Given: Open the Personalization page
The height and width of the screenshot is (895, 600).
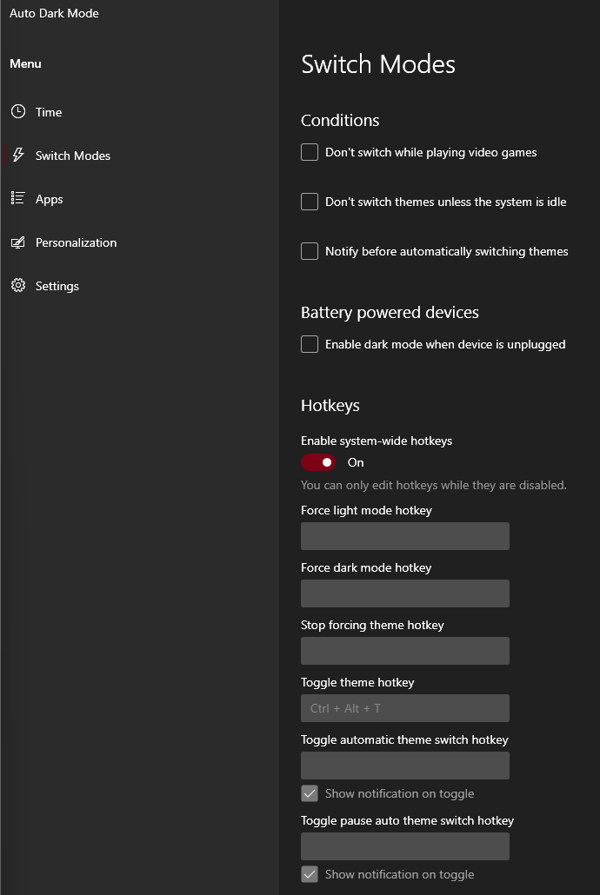Looking at the screenshot, I should click(x=76, y=242).
